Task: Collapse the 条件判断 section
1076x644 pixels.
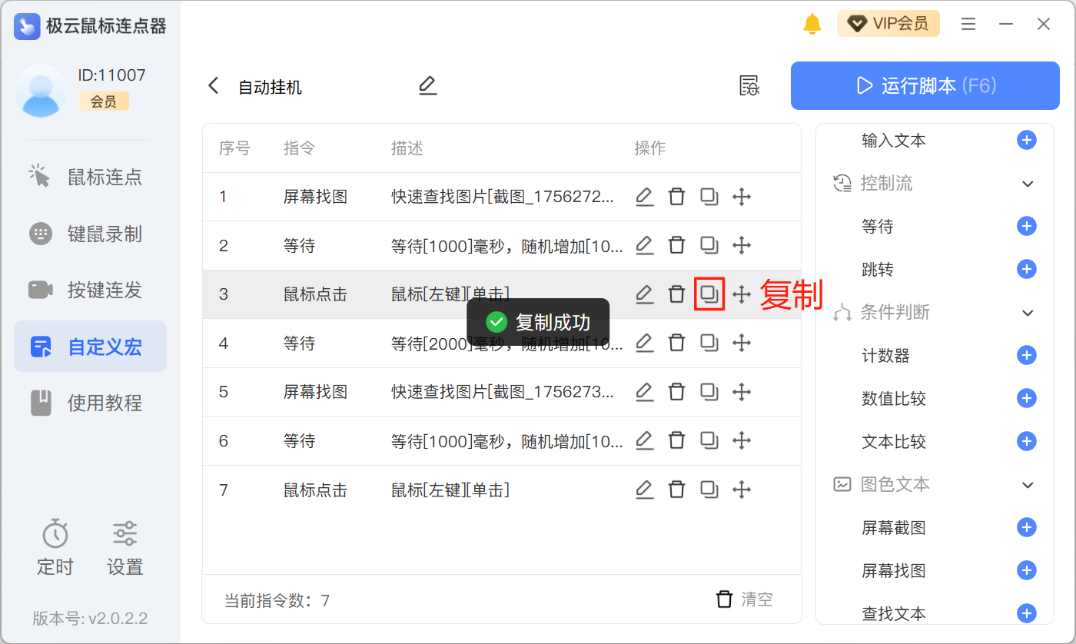Action: tap(1028, 313)
